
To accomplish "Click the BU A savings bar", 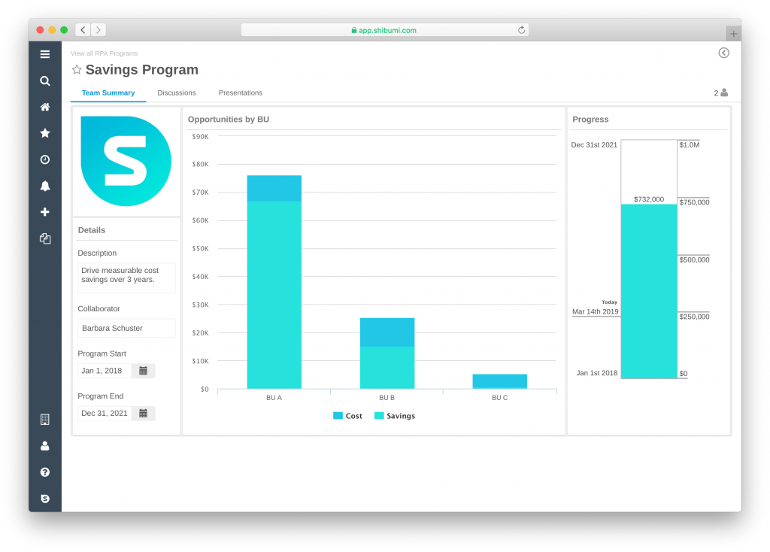I will click(x=274, y=293).
